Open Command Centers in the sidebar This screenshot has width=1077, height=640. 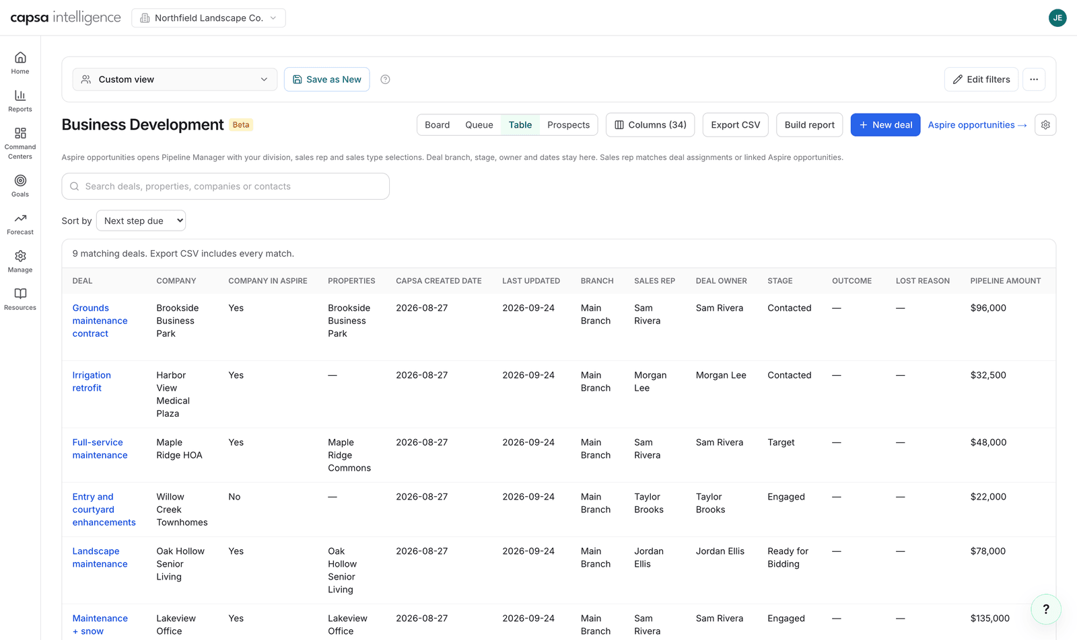(x=20, y=143)
